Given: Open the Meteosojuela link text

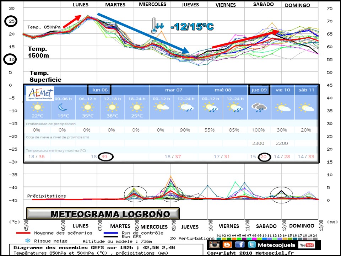Looking at the screenshot, I should (x=276, y=245).
